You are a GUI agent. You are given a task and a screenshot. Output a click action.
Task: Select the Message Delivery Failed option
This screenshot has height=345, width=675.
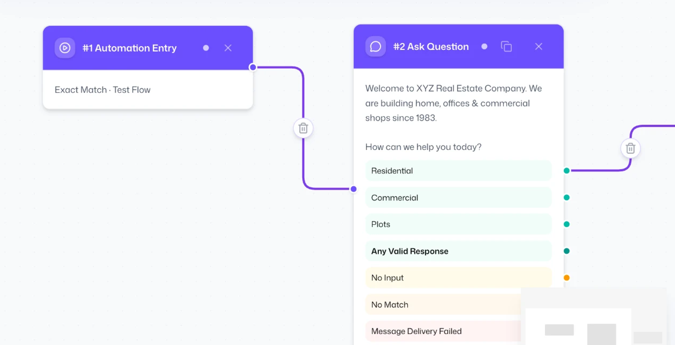click(443, 331)
